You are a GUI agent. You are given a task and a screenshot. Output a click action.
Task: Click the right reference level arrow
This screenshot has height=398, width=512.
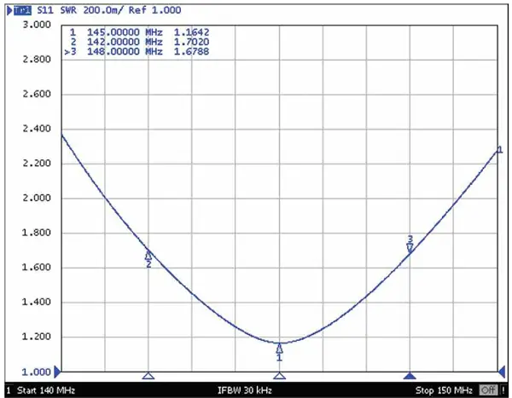(x=500, y=372)
